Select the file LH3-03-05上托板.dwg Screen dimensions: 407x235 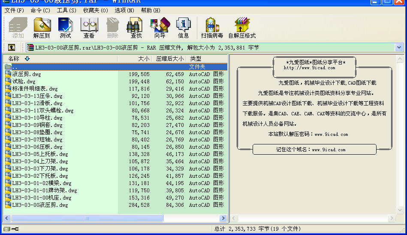point(40,154)
